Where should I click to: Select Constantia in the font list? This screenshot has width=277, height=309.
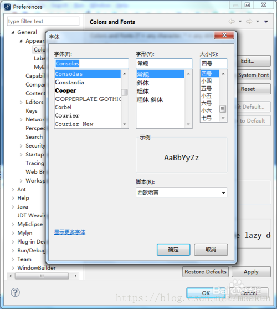pos(88,82)
